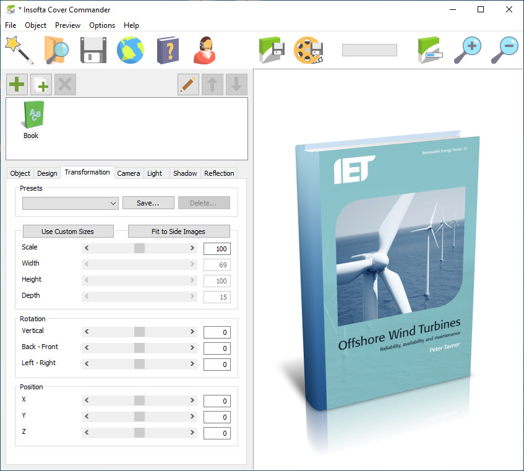Screen dimensions: 524x471
Task: Open project with folder magnifier icon
Action: [x=56, y=50]
